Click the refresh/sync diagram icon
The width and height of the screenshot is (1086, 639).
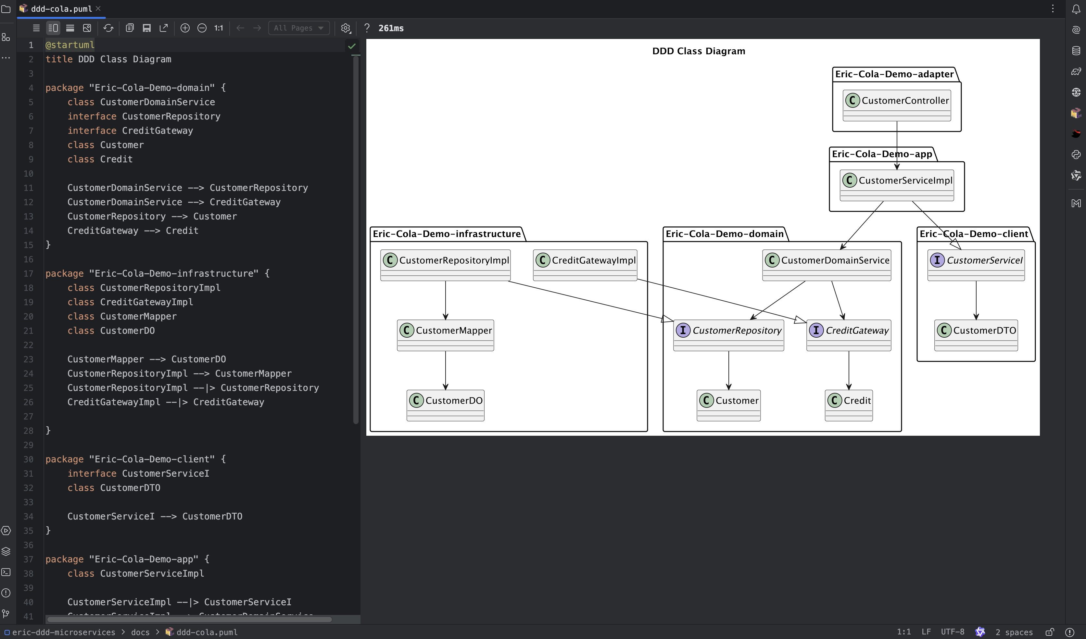[108, 28]
